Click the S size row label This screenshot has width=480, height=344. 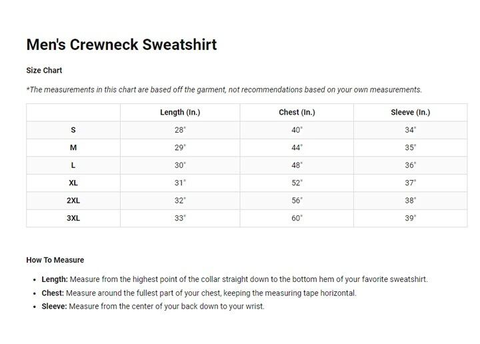[73, 130]
